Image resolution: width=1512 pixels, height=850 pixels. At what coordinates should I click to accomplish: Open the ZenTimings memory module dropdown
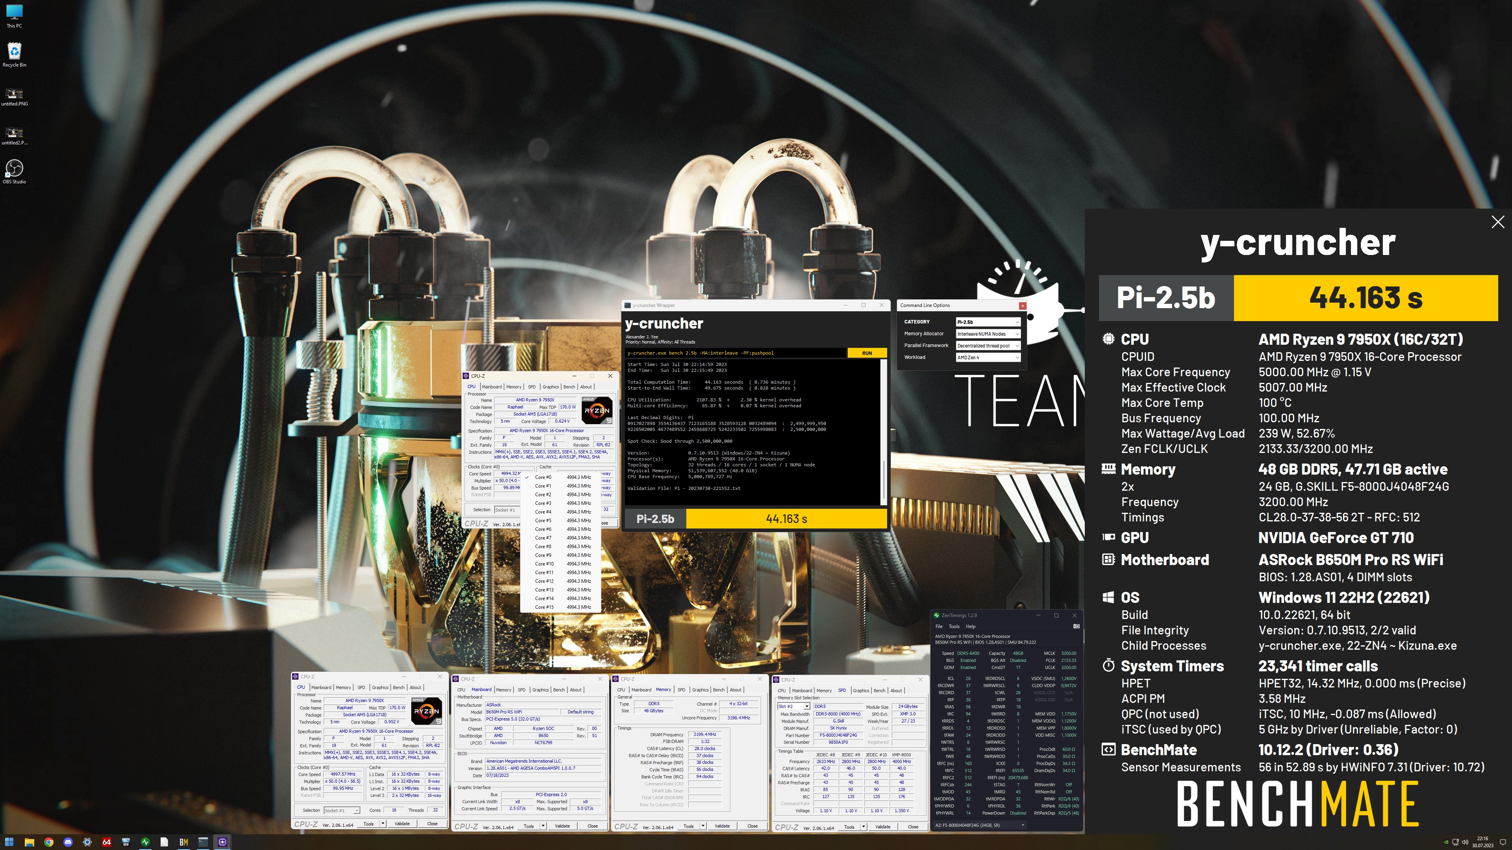[979, 825]
